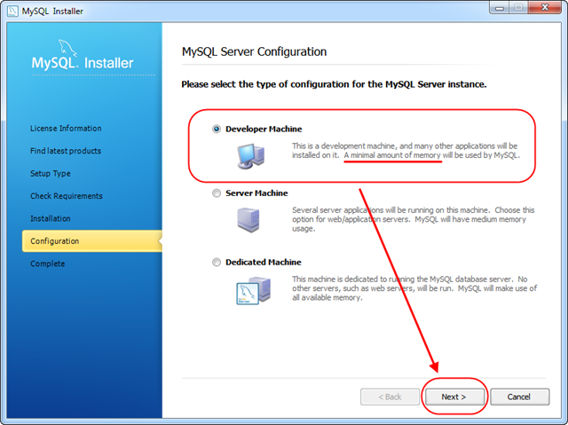Click the 'Please select the type' instruction

click(334, 84)
